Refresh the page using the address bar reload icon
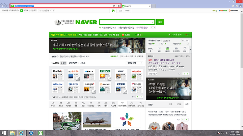The image size is (243, 136). pyautogui.click(x=119, y=6)
